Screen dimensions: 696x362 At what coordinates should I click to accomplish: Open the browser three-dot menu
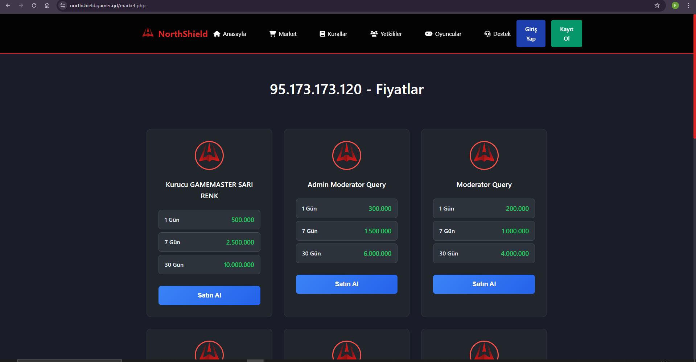(x=688, y=5)
